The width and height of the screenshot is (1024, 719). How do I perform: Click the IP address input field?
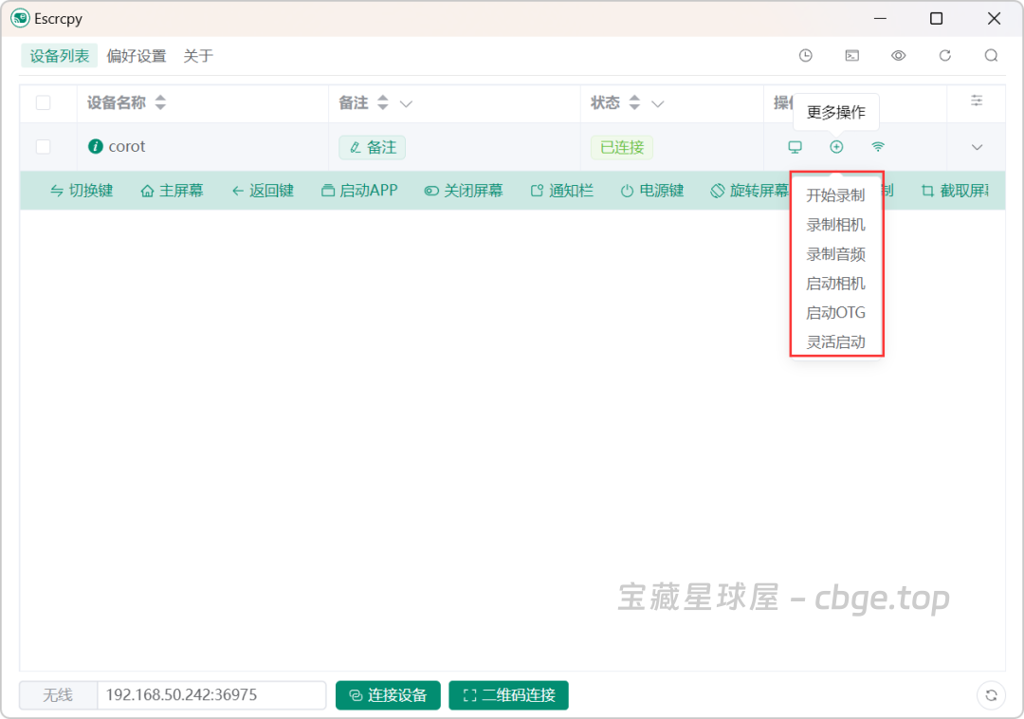[210, 695]
